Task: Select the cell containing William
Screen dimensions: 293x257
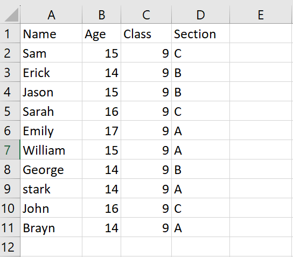Action: pos(51,150)
